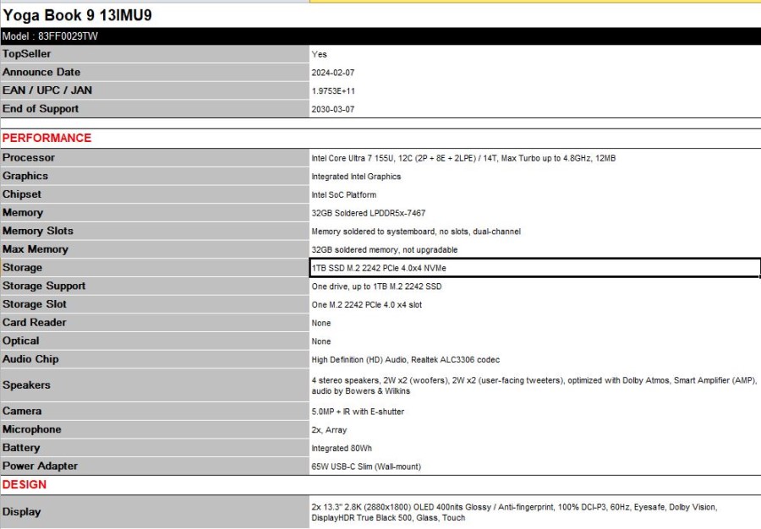Select the Memory Slots label cell

(x=155, y=232)
